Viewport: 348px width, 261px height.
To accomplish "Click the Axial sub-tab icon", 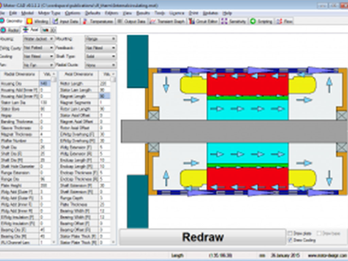I will coord(26,30).
